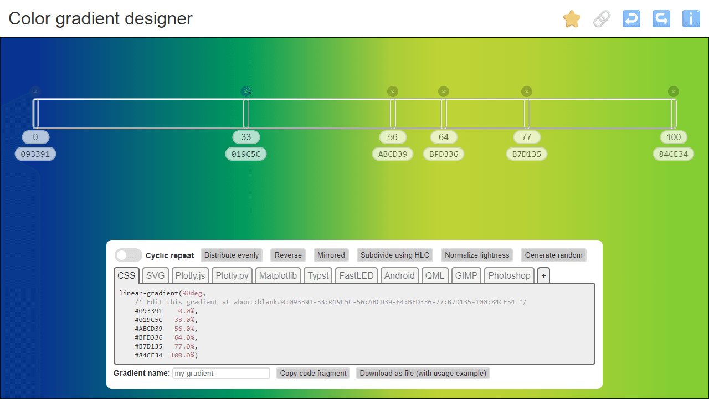Edit the position value 56

coord(393,137)
